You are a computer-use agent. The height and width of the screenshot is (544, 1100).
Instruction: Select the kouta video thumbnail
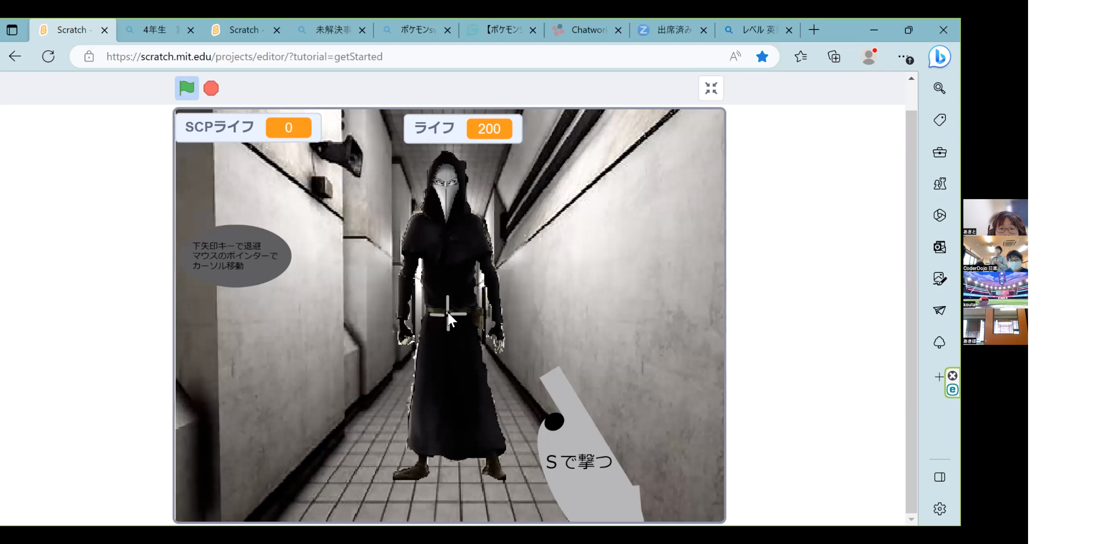click(x=995, y=290)
